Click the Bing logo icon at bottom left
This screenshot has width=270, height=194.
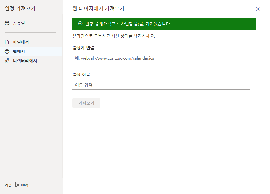coord(17,185)
